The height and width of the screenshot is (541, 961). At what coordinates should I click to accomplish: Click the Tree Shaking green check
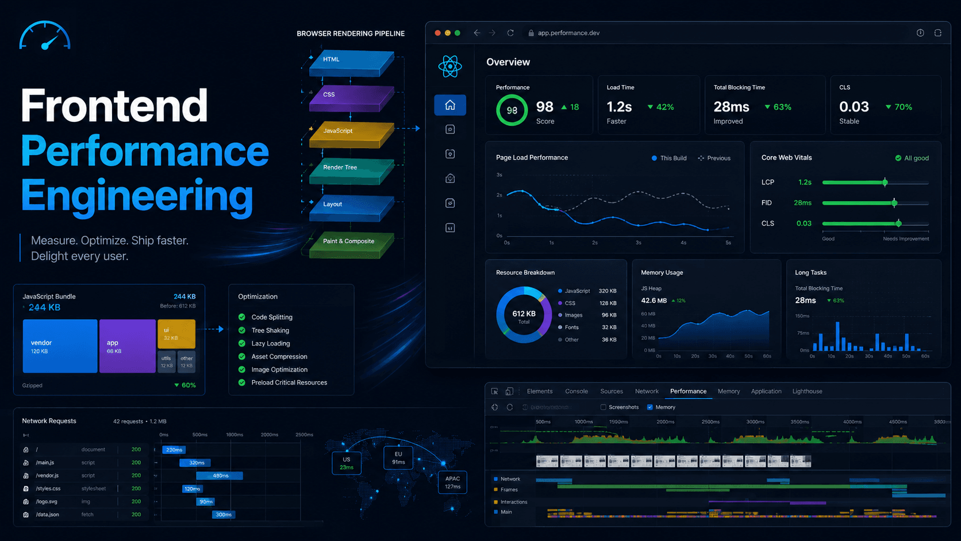pyautogui.click(x=242, y=330)
